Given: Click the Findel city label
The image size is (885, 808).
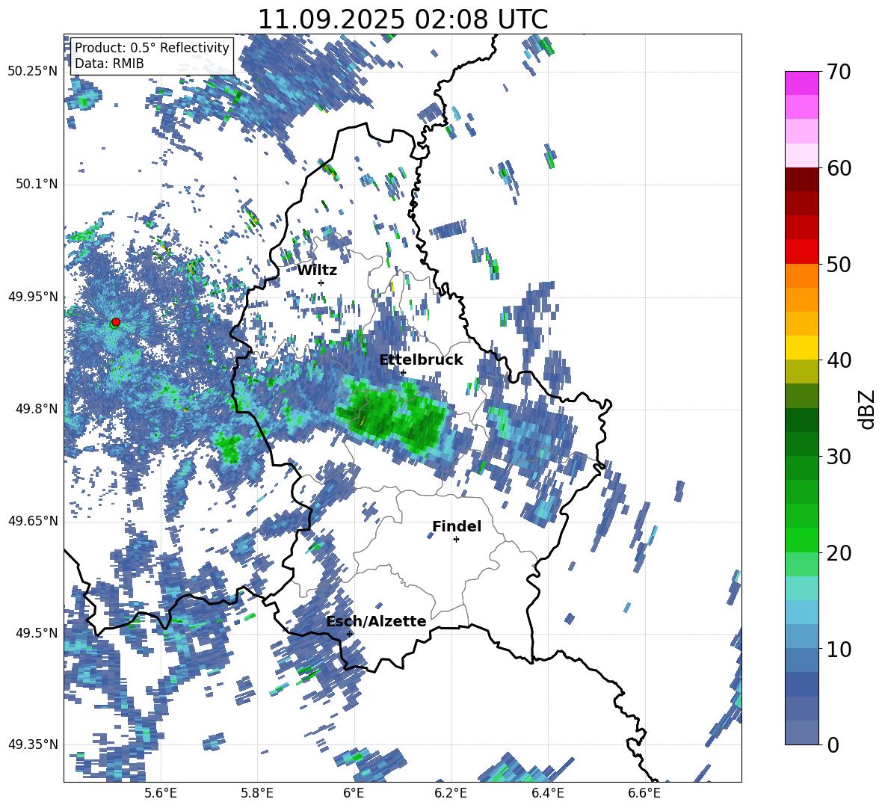Looking at the screenshot, I should pos(457,526).
